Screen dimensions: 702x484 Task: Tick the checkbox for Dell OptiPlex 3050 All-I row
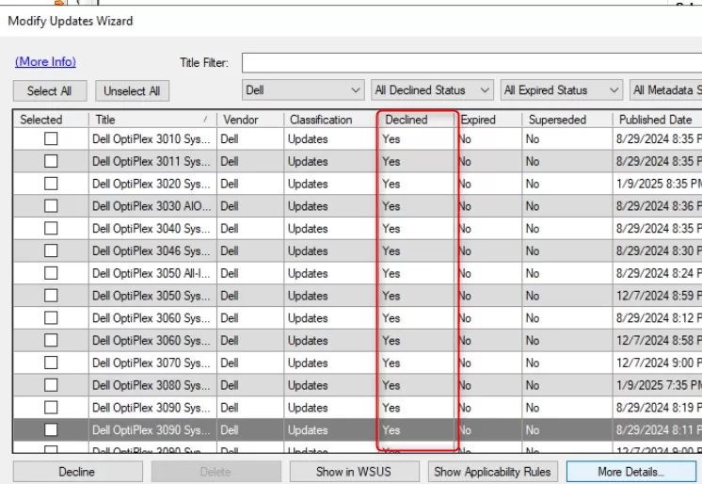click(51, 273)
